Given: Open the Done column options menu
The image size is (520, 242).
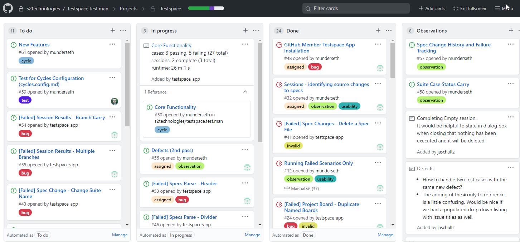Looking at the screenshot, I should [x=389, y=31].
